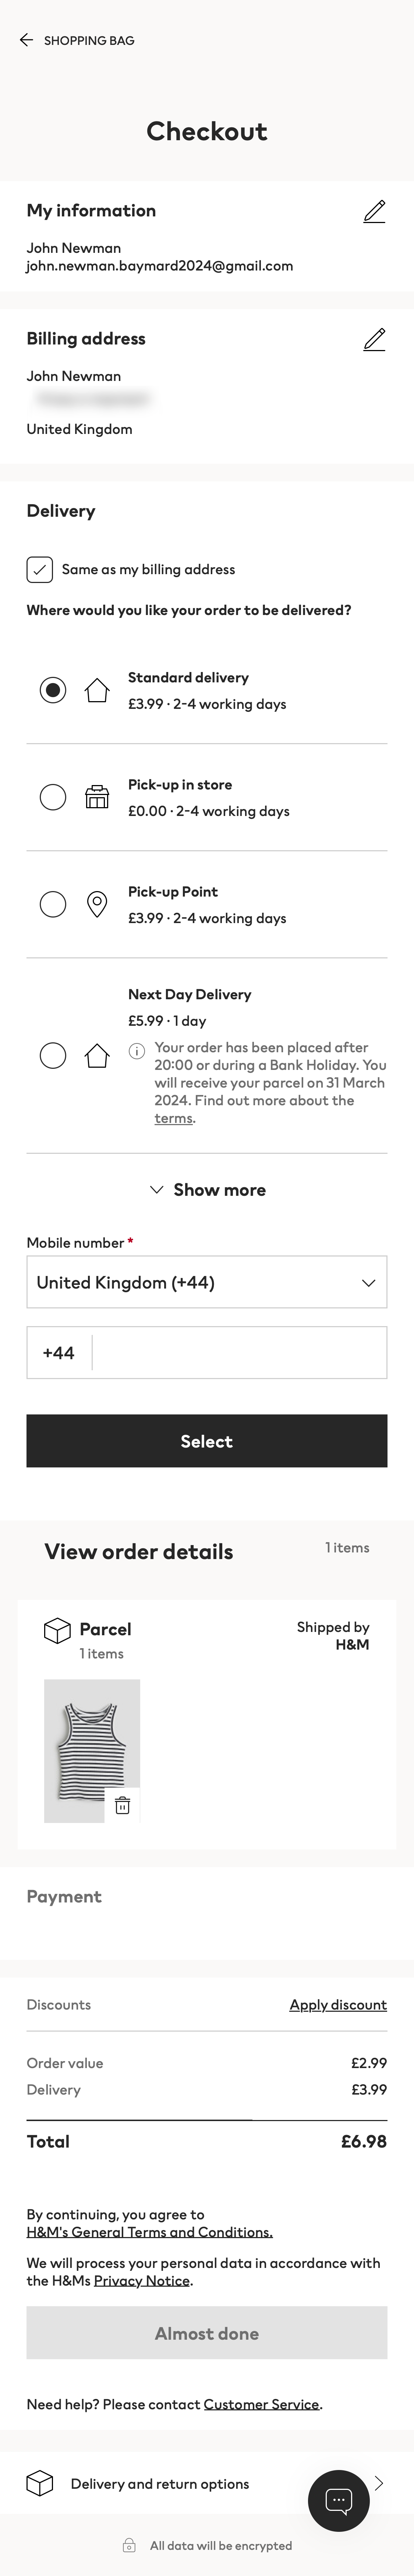414x2576 pixels.
Task: Choose the Next Day Delivery option
Action: [52, 1055]
